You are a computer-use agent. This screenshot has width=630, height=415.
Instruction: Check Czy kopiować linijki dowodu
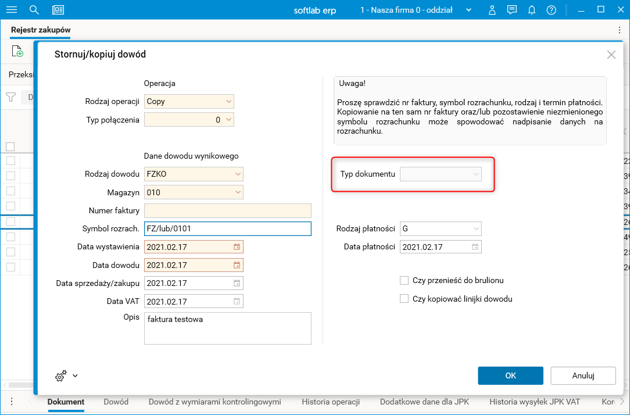pos(405,299)
